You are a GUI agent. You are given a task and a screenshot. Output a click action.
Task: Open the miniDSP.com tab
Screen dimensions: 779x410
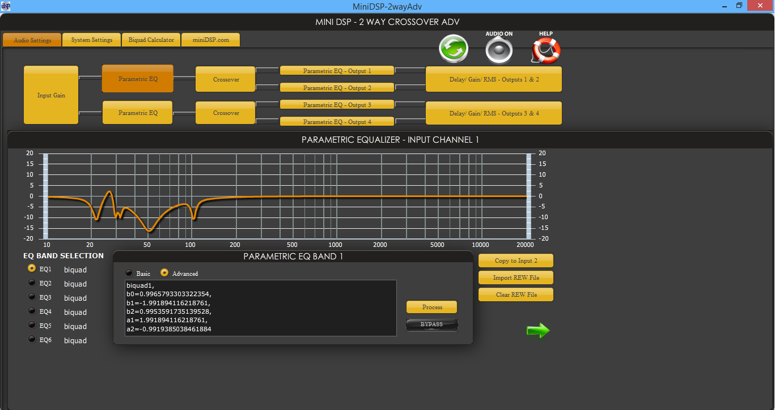(x=210, y=40)
